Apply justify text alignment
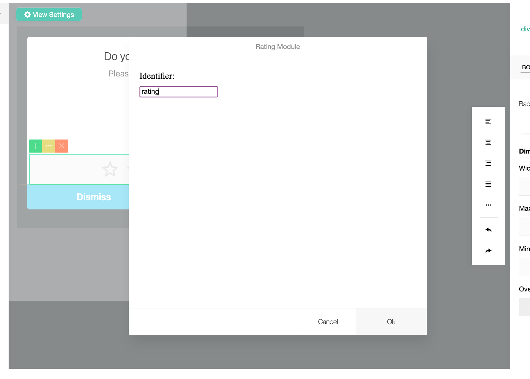Viewport: 530px width, 379px height. [488, 184]
